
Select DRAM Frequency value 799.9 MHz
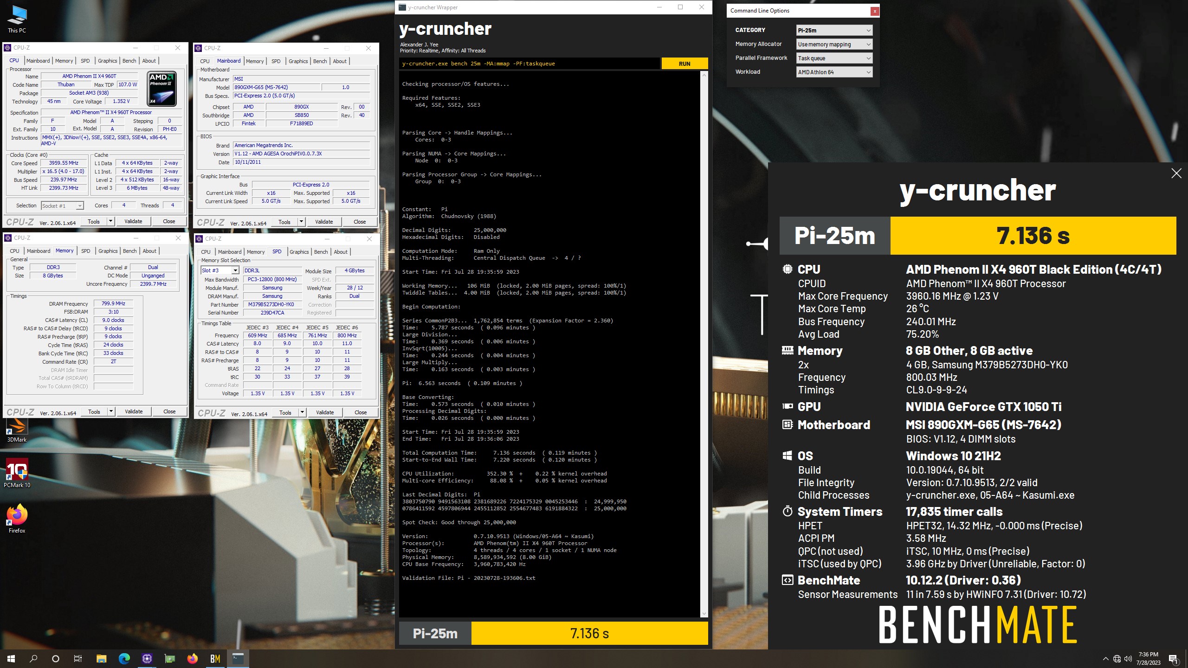pyautogui.click(x=113, y=303)
